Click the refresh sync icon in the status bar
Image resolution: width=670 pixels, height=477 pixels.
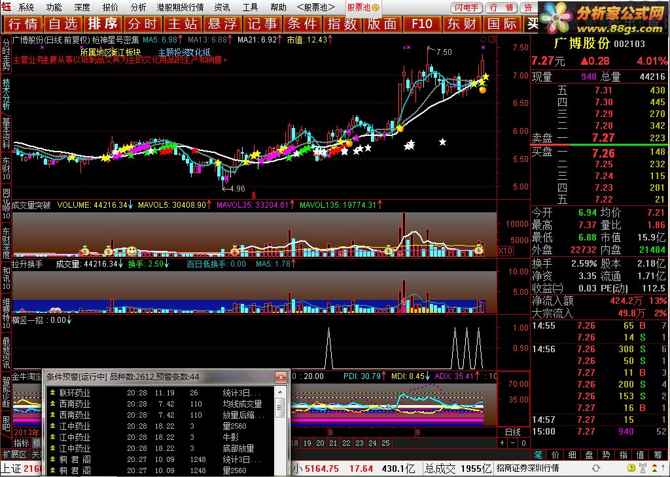pyautogui.click(x=595, y=469)
